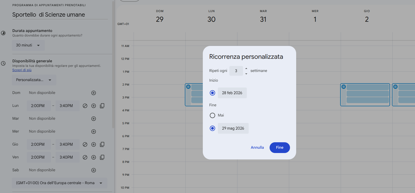Click the grid icon on Monday 30's appointment block
This screenshot has height=193, width=415.
188,87
